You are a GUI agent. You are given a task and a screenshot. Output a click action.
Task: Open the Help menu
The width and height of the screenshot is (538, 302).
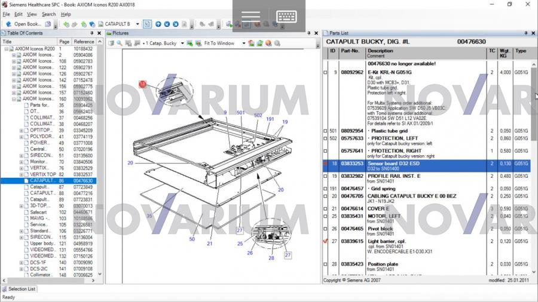pos(66,14)
